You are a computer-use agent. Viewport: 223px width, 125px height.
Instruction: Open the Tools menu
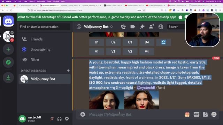49,1
